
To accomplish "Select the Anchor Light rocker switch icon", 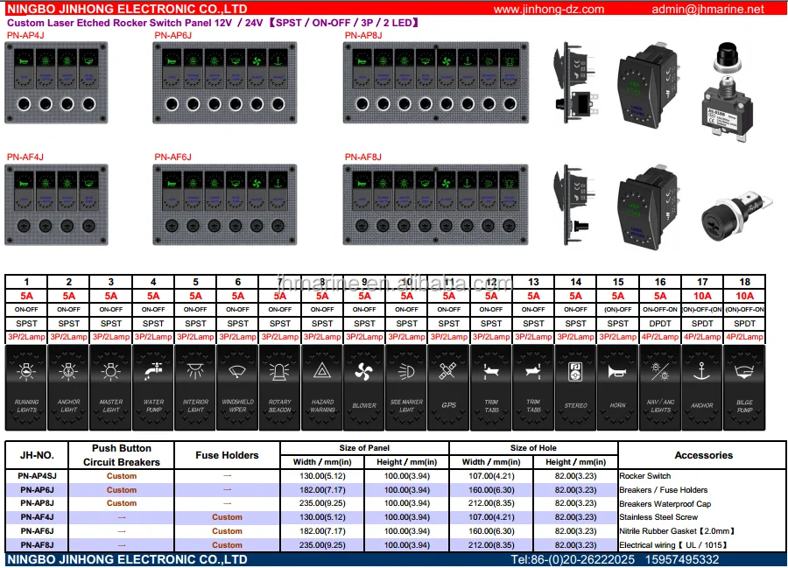I will 68,372.
